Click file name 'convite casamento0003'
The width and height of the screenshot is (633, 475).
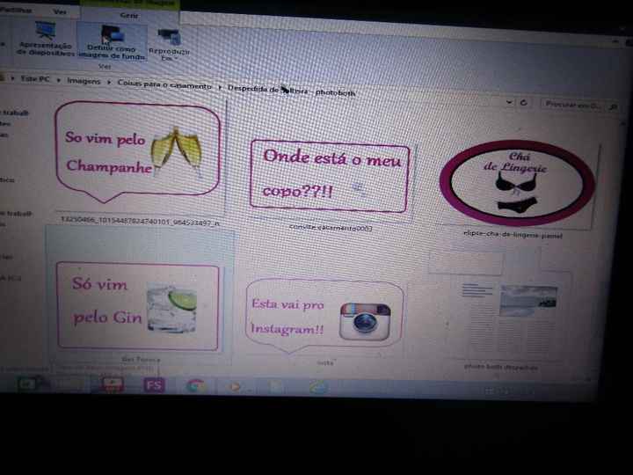[331, 228]
